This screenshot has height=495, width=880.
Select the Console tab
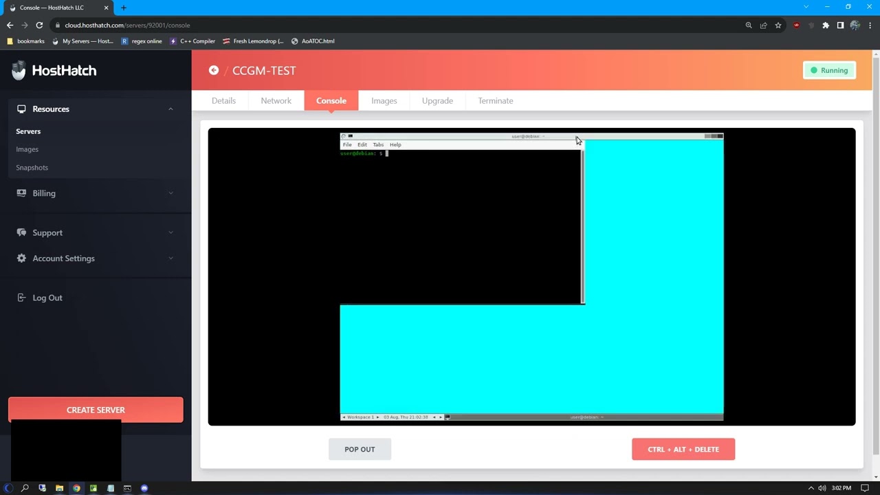(331, 100)
